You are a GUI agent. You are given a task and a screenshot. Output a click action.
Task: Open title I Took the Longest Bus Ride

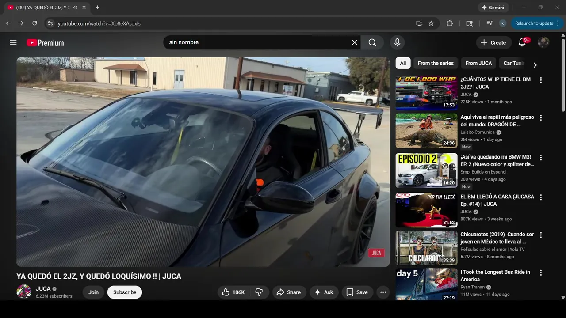coord(495,276)
